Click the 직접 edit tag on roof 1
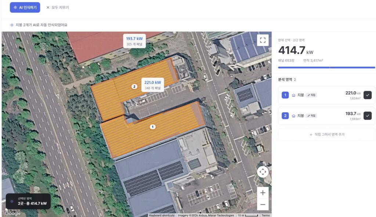 pos(311,95)
